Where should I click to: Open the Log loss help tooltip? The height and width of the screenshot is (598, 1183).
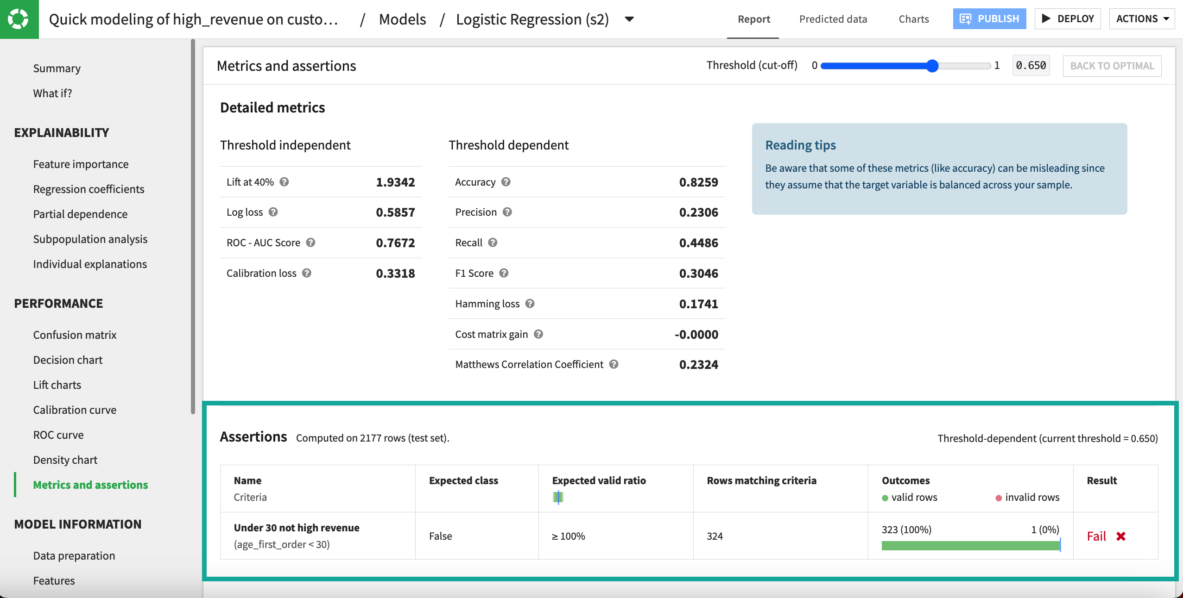tap(273, 212)
